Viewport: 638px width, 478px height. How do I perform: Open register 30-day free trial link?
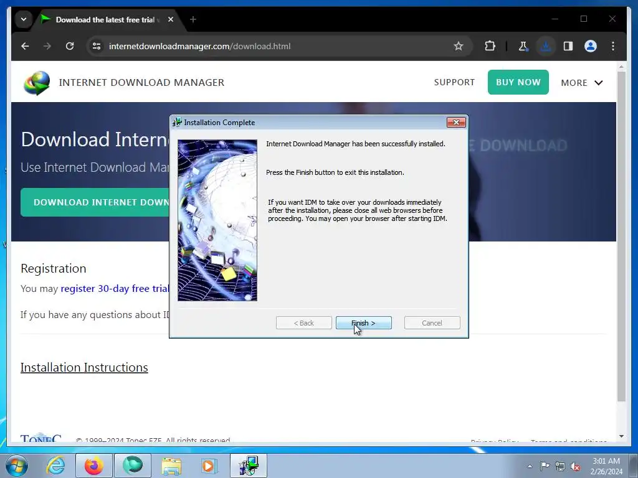(x=115, y=289)
